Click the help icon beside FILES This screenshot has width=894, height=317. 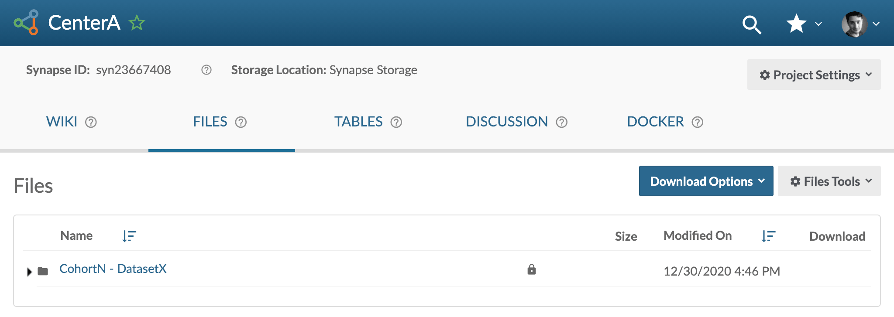(241, 122)
